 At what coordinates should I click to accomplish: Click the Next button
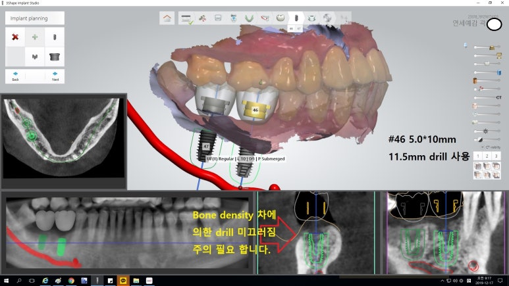coord(55,76)
